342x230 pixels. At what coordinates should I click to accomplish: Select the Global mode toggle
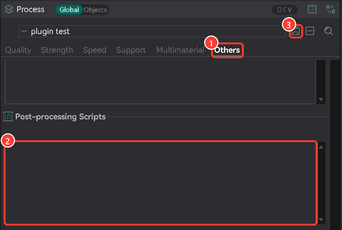coord(69,10)
